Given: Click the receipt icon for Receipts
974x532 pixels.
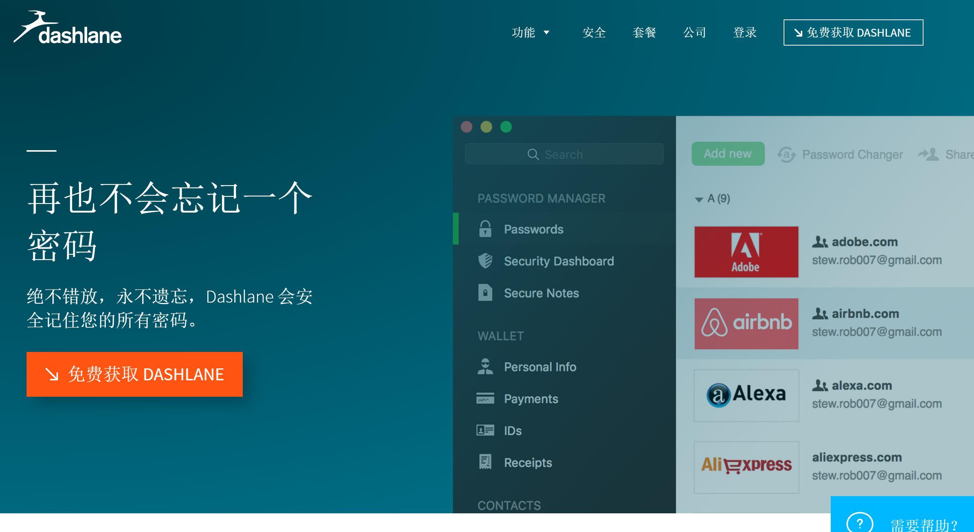Looking at the screenshot, I should [x=485, y=462].
